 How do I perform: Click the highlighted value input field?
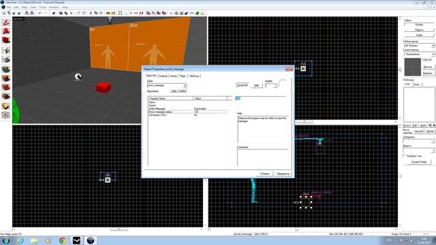[x=260, y=98]
